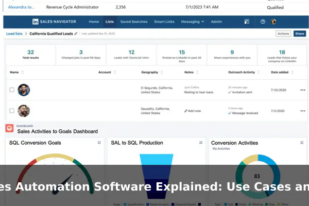Click the 'El Segundo, California' geography cell
The width and height of the screenshot is (309, 206).
(157, 90)
